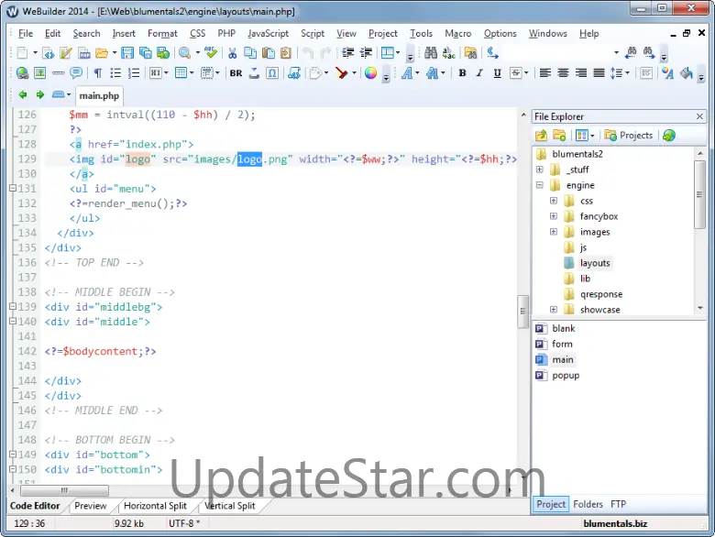Collapse code fold at line 131

[13, 188]
